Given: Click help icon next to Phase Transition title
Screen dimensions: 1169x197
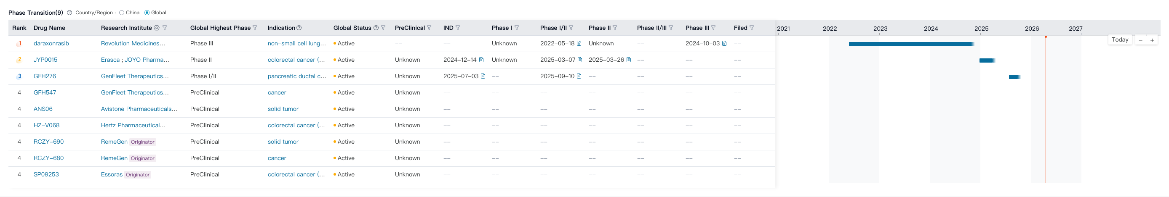Looking at the screenshot, I should click(x=69, y=13).
